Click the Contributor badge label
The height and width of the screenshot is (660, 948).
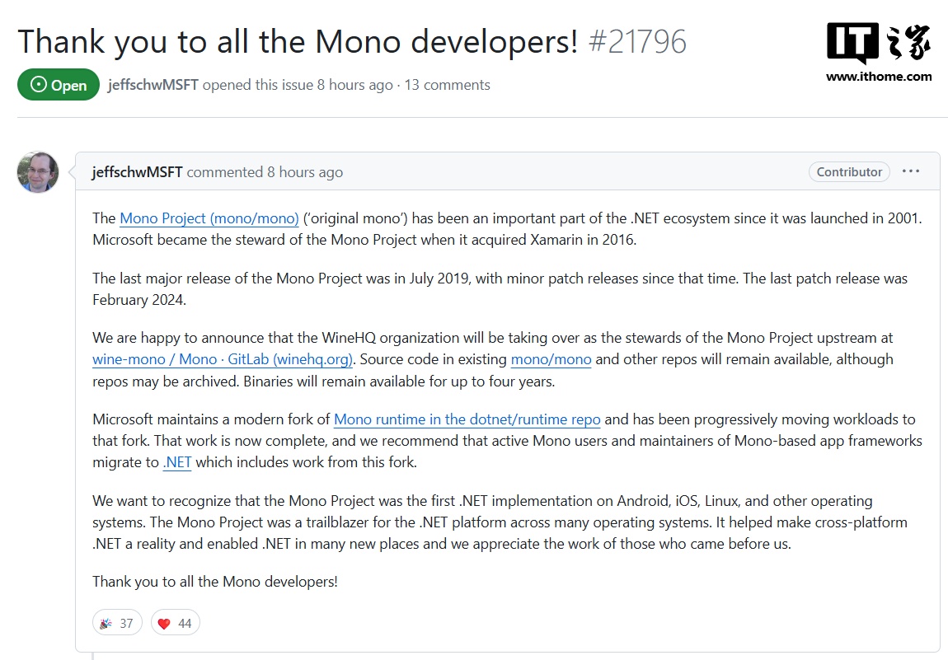[849, 171]
